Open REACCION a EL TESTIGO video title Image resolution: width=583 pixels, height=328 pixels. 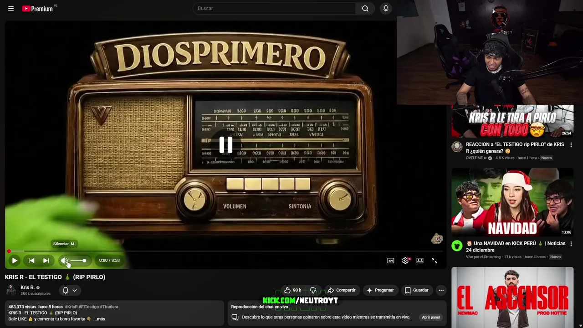click(515, 148)
